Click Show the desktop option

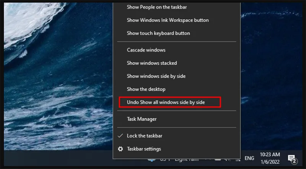tap(146, 89)
